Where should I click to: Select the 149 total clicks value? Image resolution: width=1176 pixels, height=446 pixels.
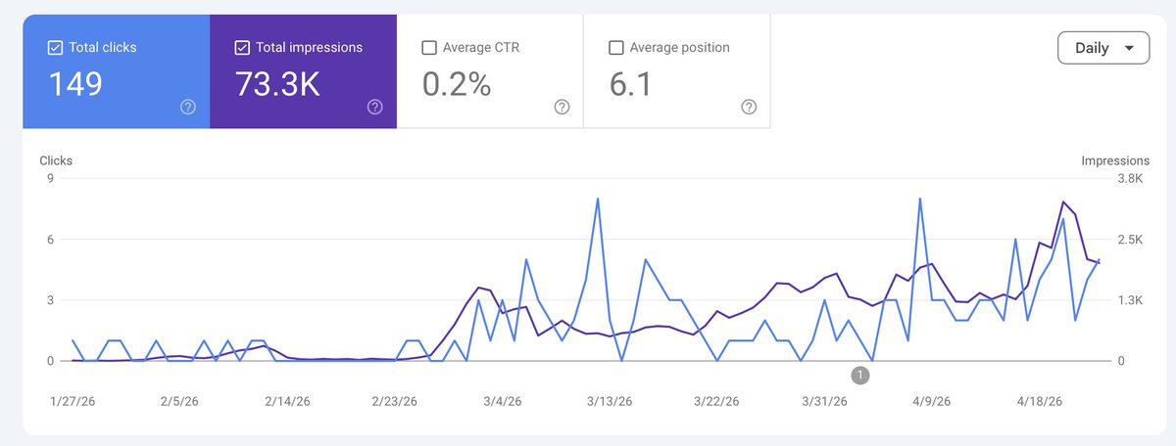pyautogui.click(x=75, y=84)
